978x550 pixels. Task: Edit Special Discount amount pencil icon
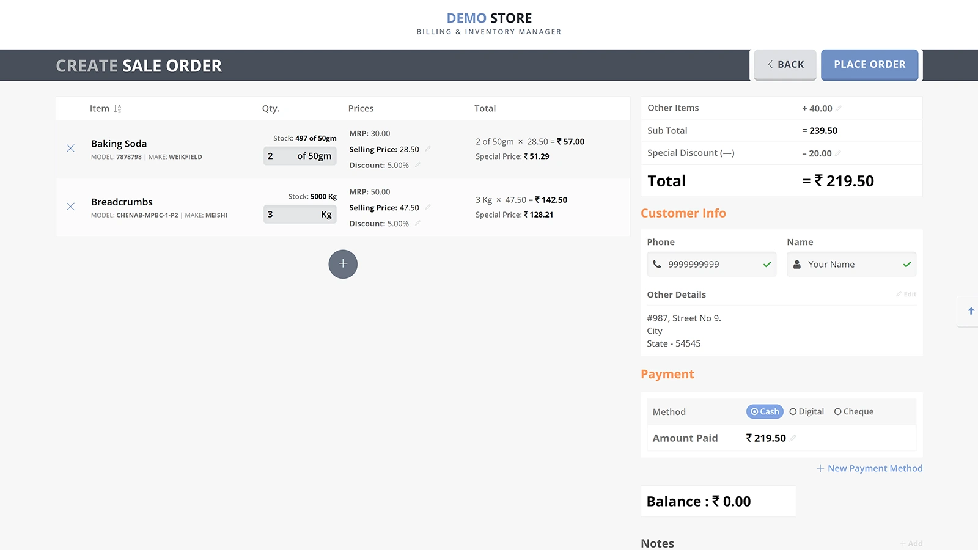(x=838, y=153)
